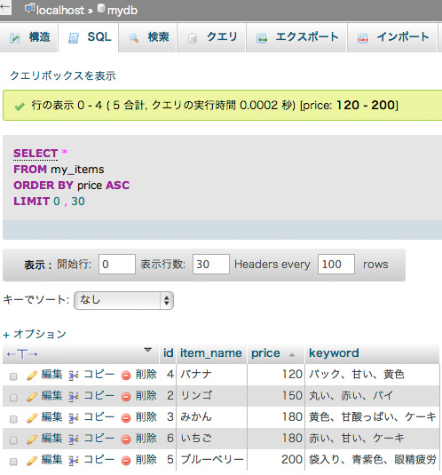Check the box for the みかん row

pos(13,419)
